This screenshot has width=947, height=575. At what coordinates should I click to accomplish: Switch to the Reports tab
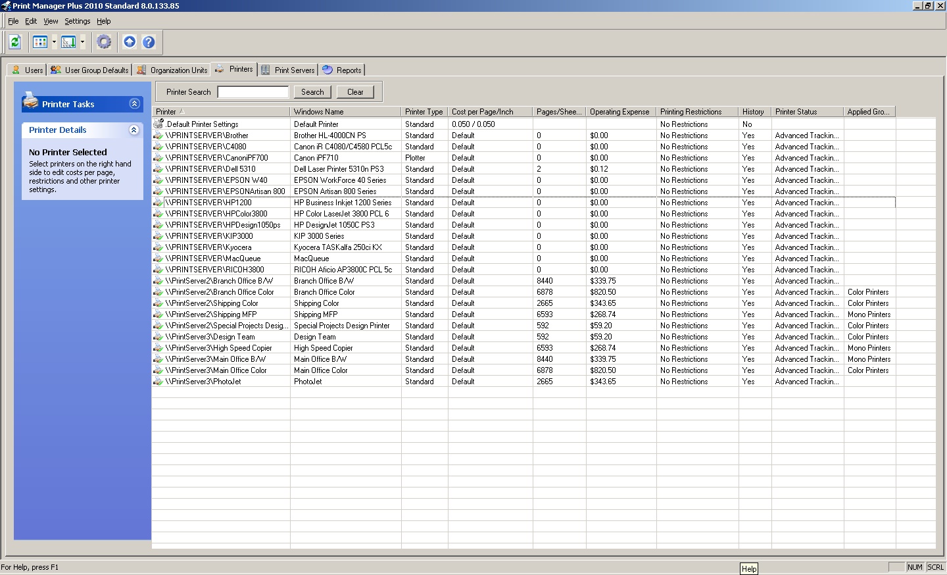(x=342, y=70)
